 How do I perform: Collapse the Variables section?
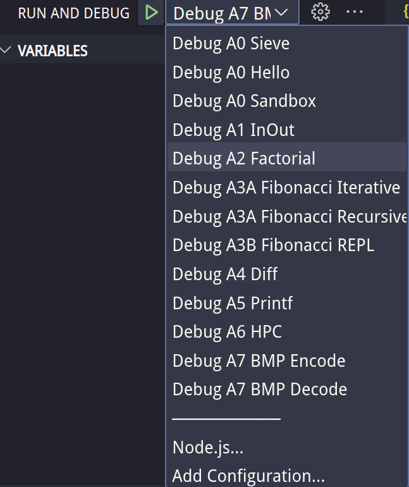(44, 51)
